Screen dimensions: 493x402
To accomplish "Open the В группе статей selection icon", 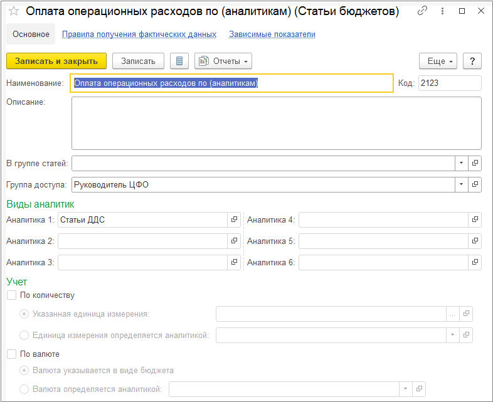I will tap(475, 163).
